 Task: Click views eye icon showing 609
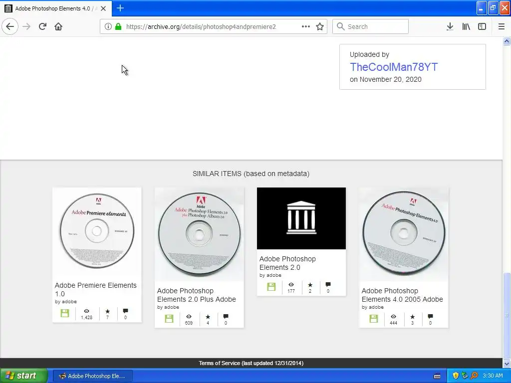[189, 317]
